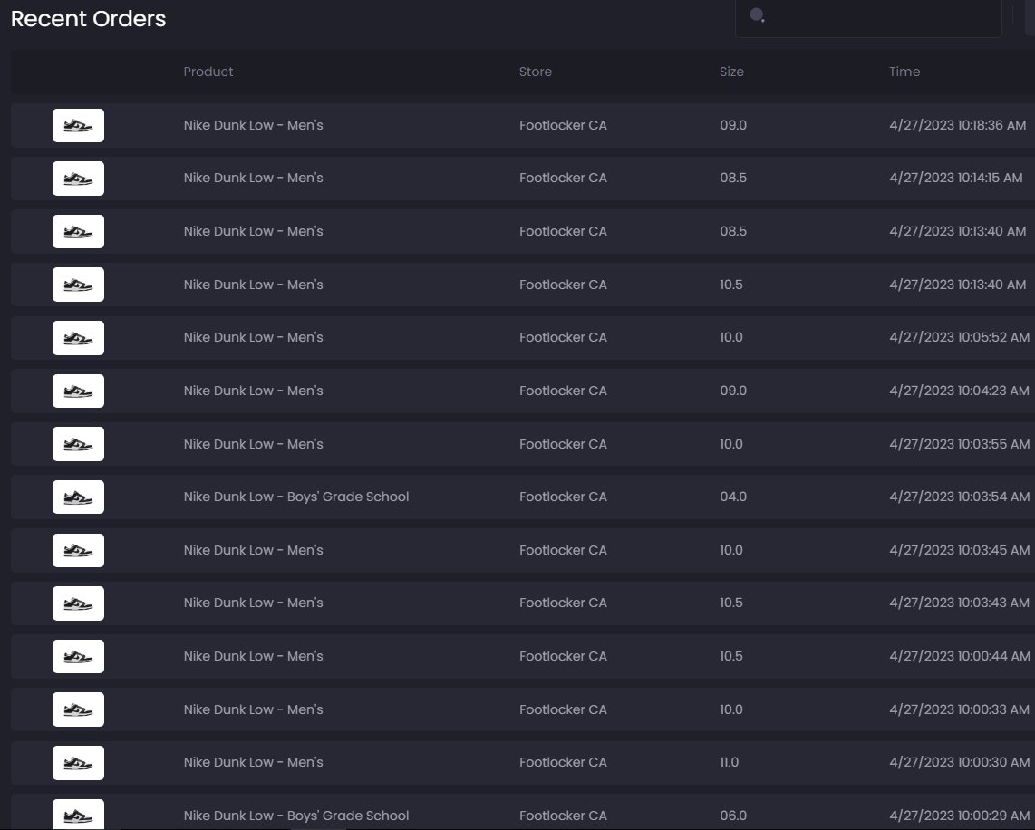Open shoe thumbnail of the 10:00:30 AM order
The width and height of the screenshot is (1035, 830).
[x=79, y=763]
